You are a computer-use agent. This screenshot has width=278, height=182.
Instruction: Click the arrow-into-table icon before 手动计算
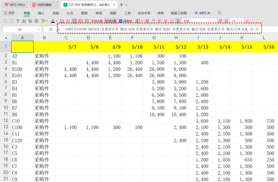click(x=87, y=21)
